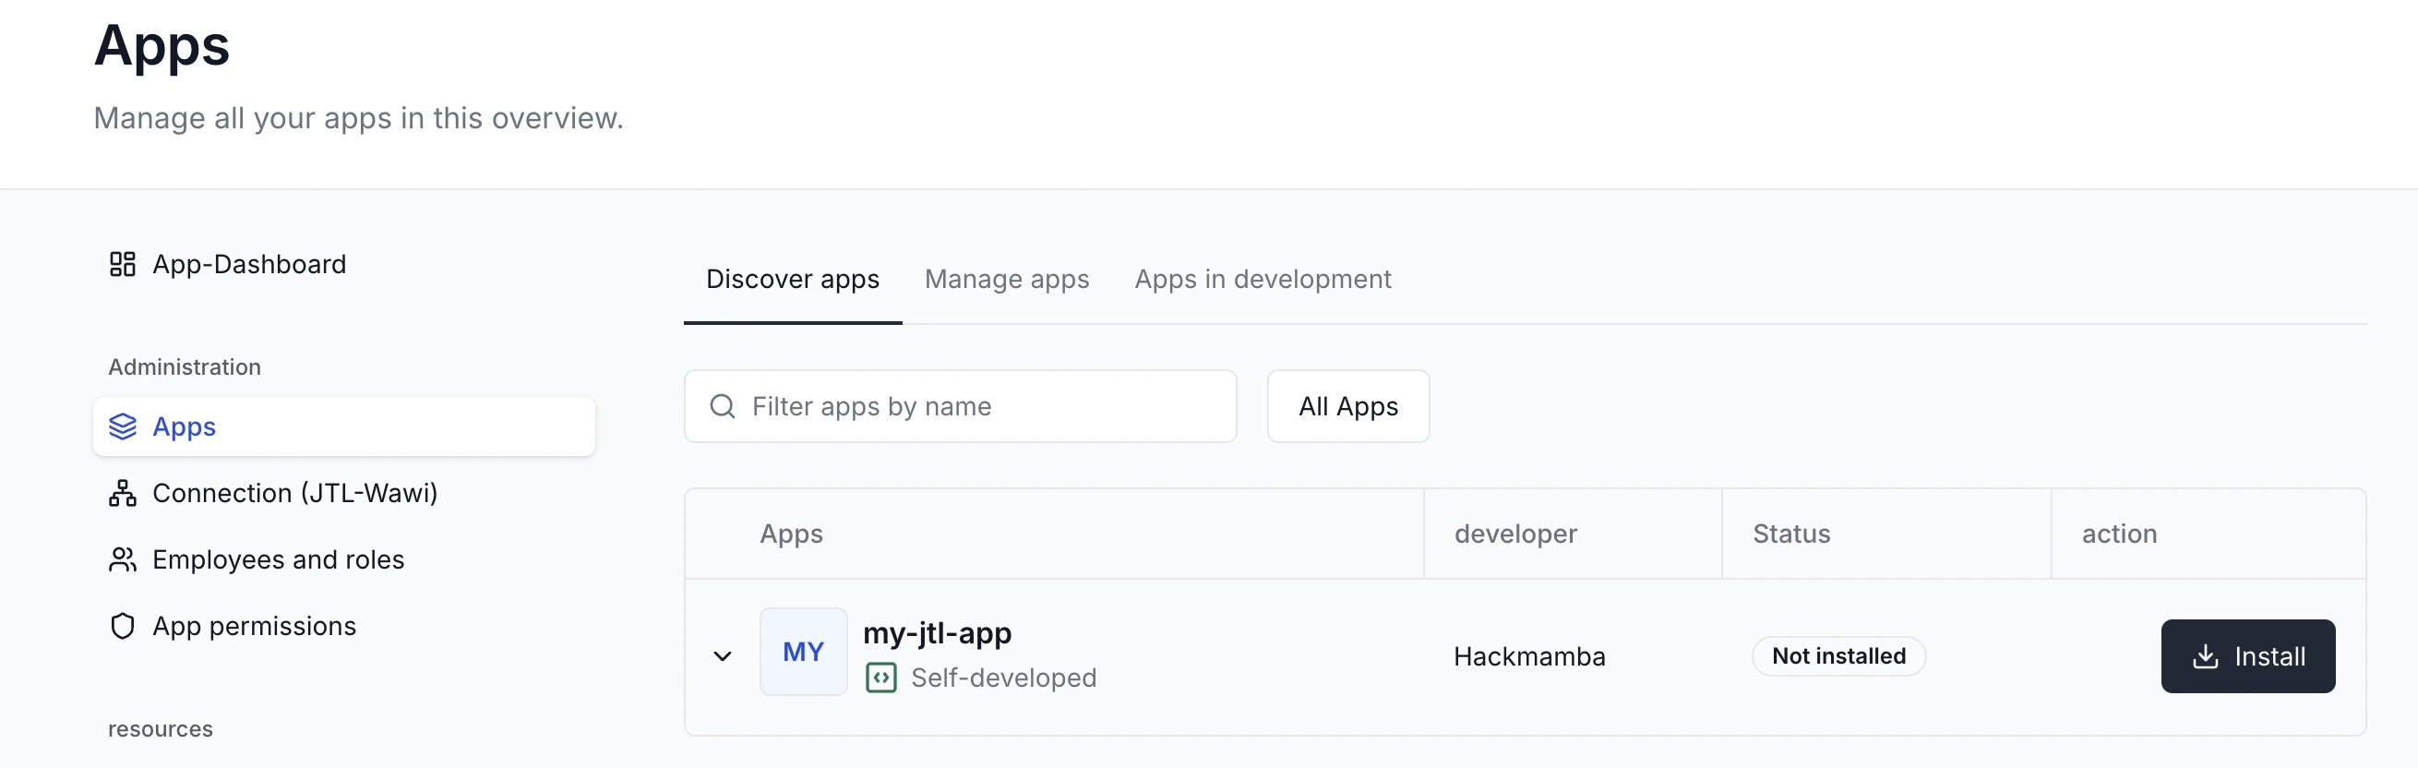Click the Status column header
This screenshot has width=2418, height=768.
tap(1791, 534)
